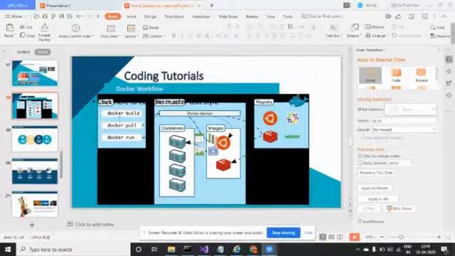Click the Save icon in quick access toolbar

click(x=45, y=16)
